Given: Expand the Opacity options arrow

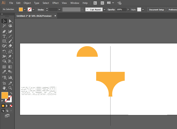Looking at the screenshot, I should (128, 10).
